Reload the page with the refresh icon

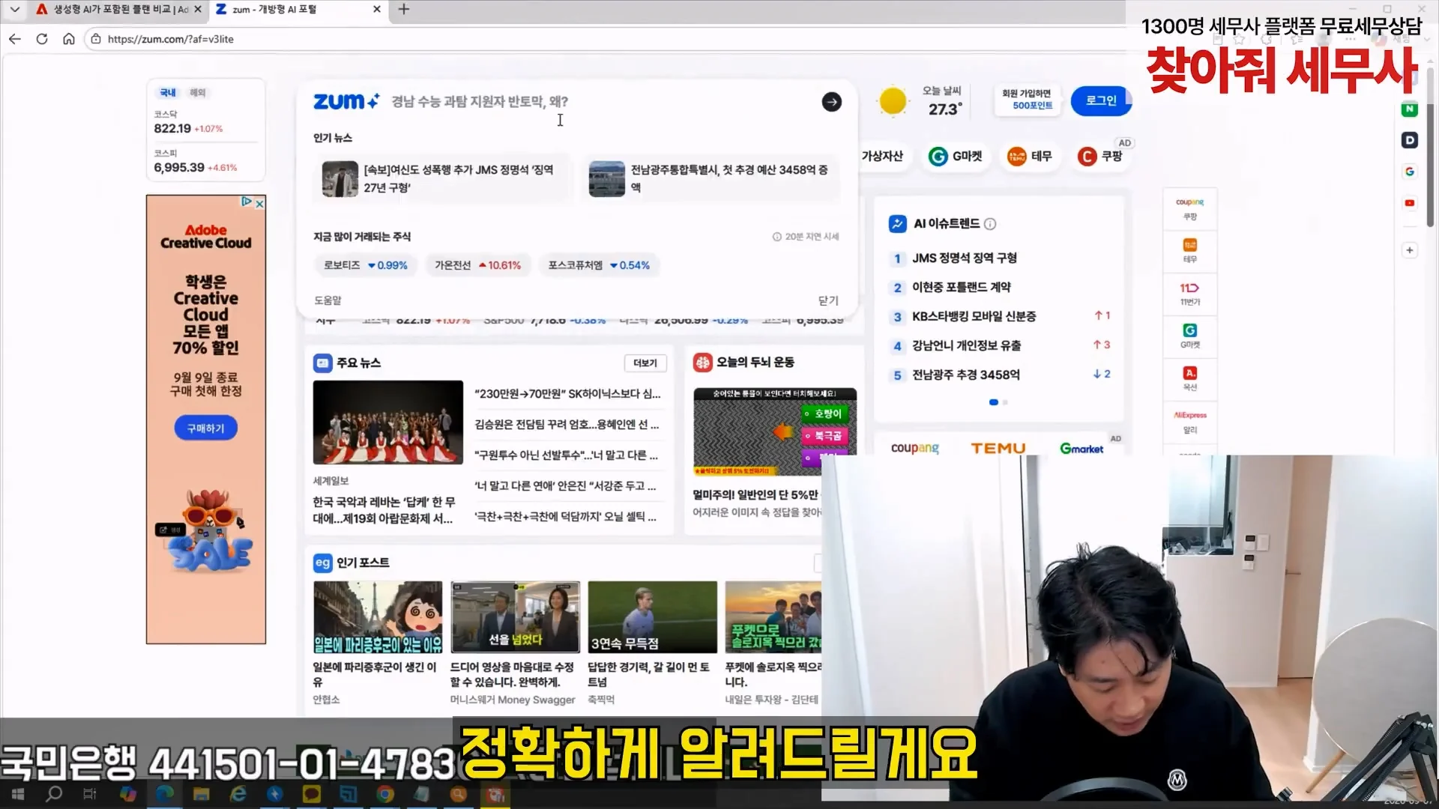coord(42,39)
